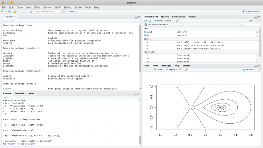Screen dimensions: 263x148
Task: Click the save workspace icon in the Environment pane
Action: (150, 21)
